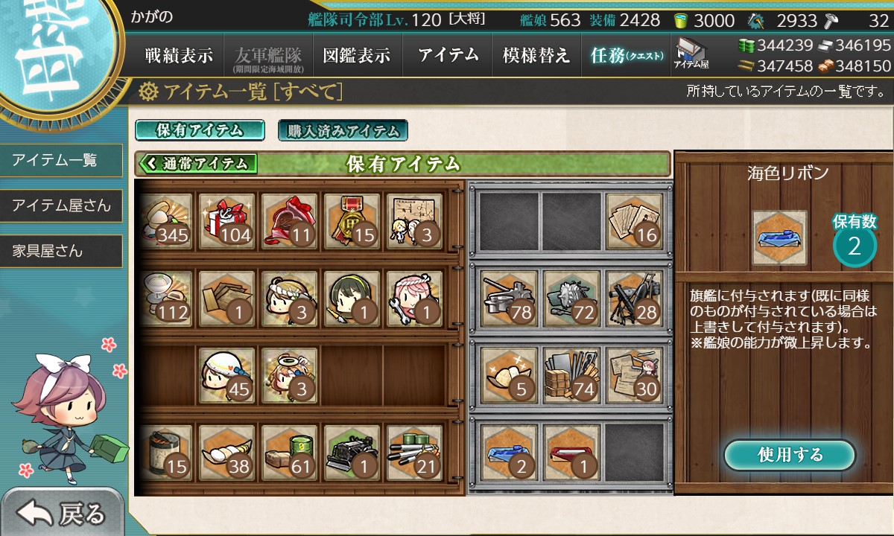
Task: Toggle the 通常アイテム arrow switcher
Action: 197,164
